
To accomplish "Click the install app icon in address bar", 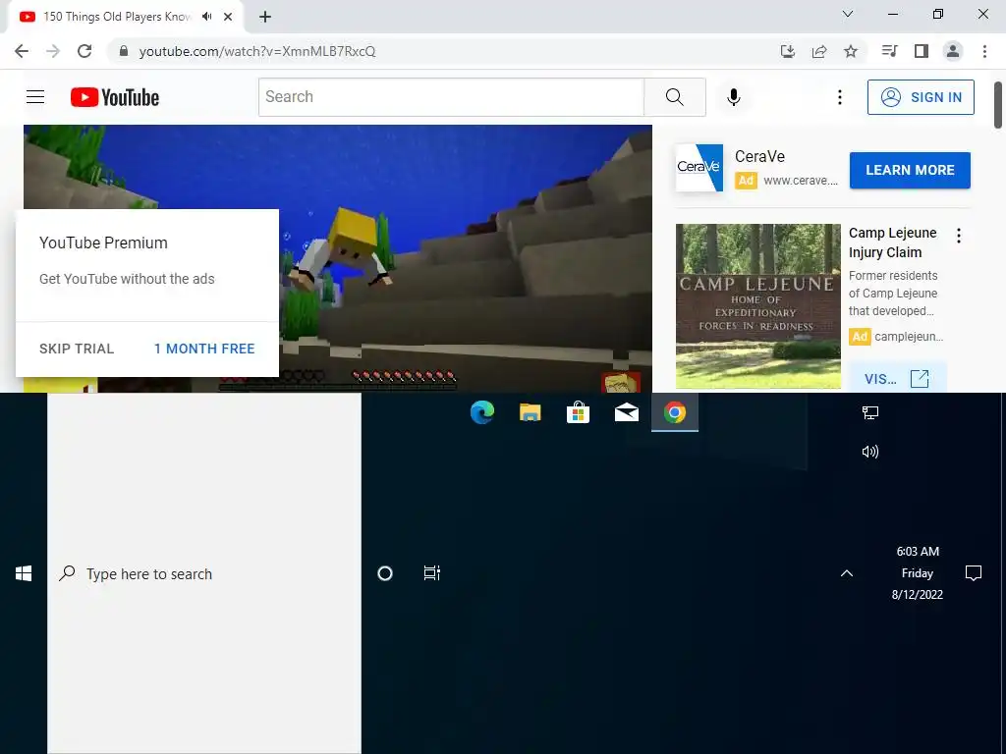I will [x=787, y=51].
